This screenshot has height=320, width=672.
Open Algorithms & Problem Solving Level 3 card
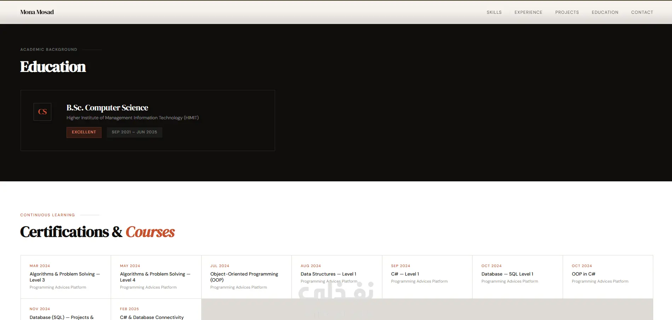tap(66, 277)
